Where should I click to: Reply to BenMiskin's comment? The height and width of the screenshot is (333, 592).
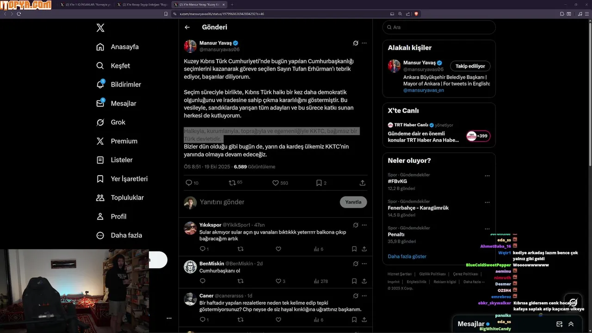point(202,281)
